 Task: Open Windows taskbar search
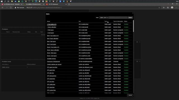click(5, 1)
